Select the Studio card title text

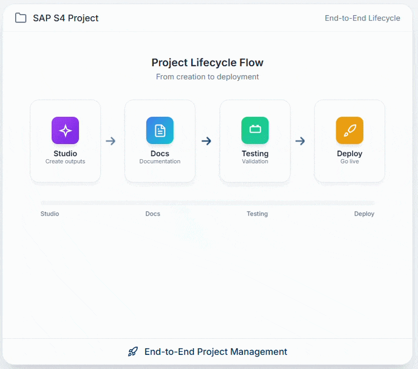click(65, 153)
